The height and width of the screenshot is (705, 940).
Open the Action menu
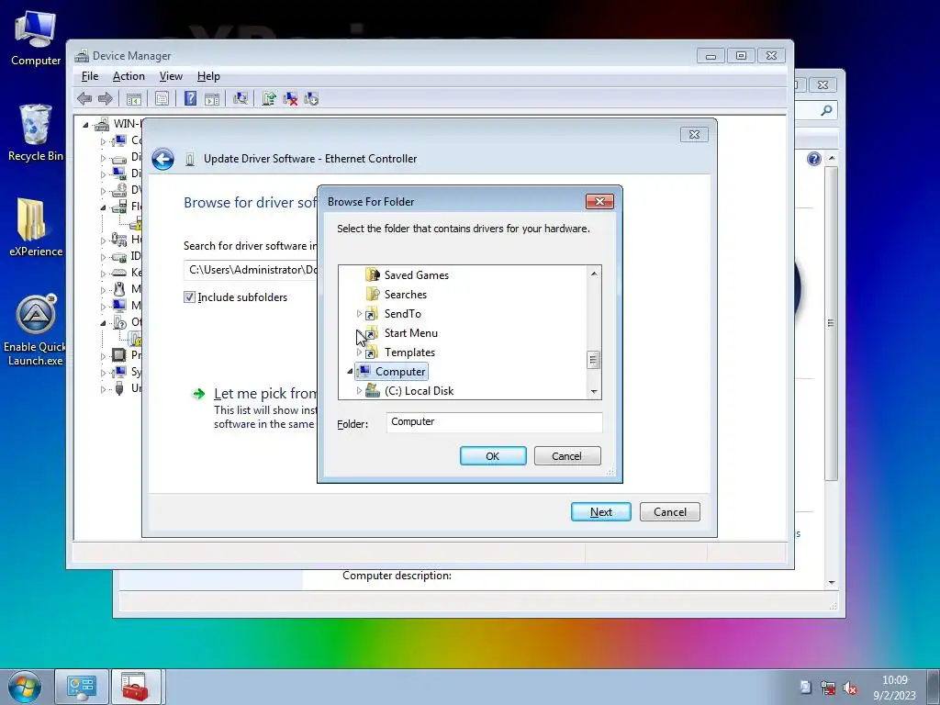[x=129, y=76]
